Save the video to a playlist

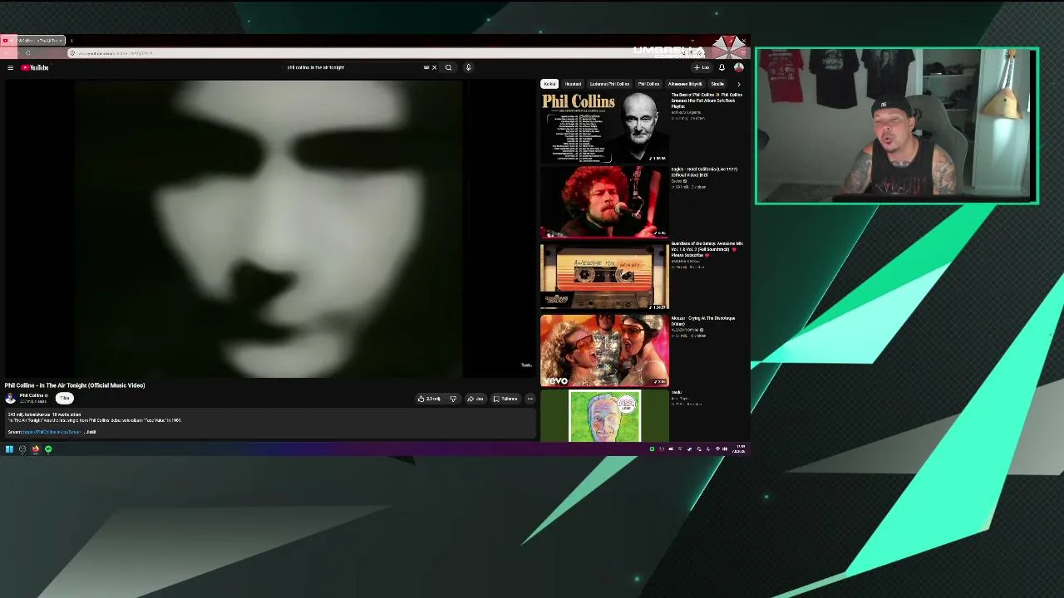[505, 399]
